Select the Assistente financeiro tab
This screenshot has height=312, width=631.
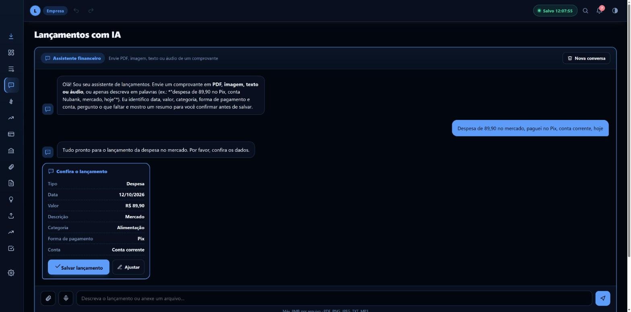click(x=73, y=58)
